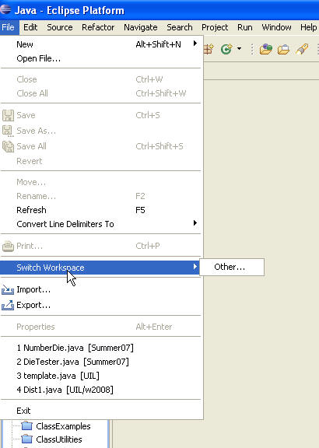Click the Export menu entry icon
This screenshot has height=448, width=319.
point(8,305)
